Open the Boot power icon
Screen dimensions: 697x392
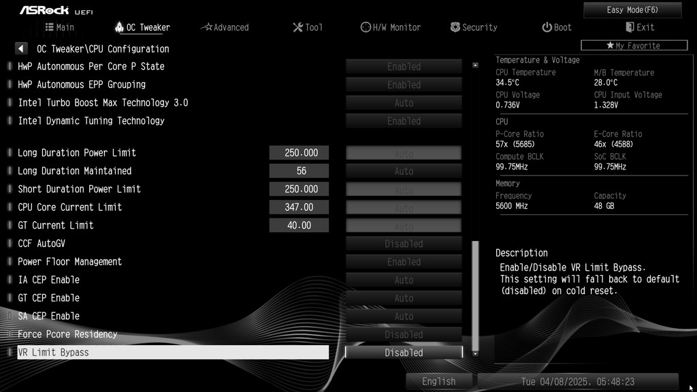pos(547,27)
